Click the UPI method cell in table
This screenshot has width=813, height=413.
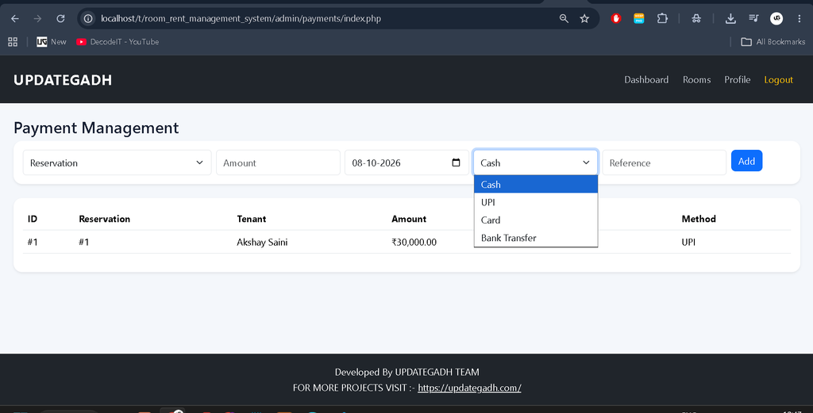[x=688, y=243]
